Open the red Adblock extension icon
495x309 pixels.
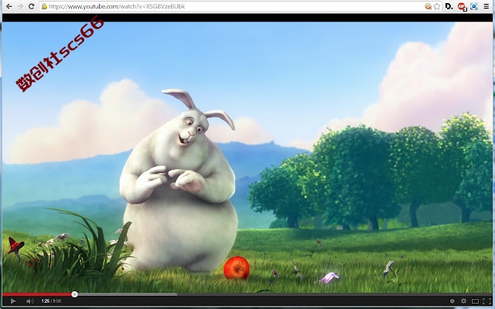462,7
